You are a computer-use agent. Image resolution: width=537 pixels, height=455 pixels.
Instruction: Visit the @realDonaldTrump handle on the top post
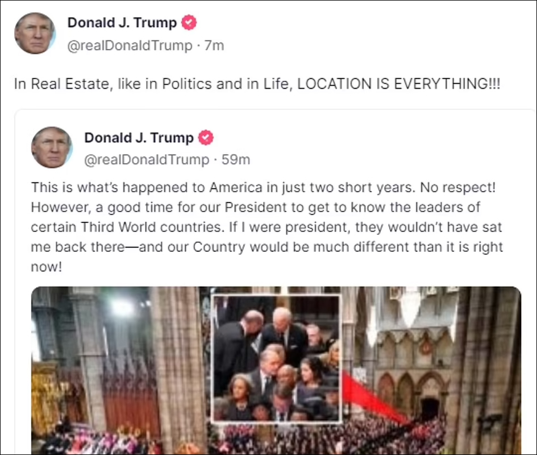coord(130,45)
